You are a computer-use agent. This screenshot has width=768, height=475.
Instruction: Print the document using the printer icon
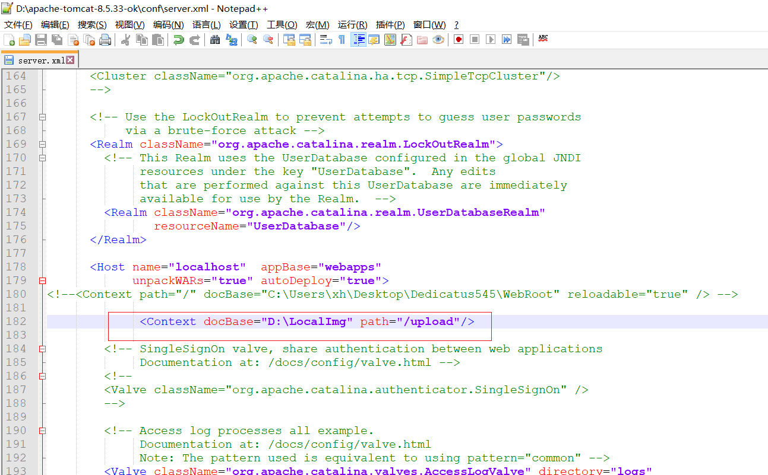[106, 40]
